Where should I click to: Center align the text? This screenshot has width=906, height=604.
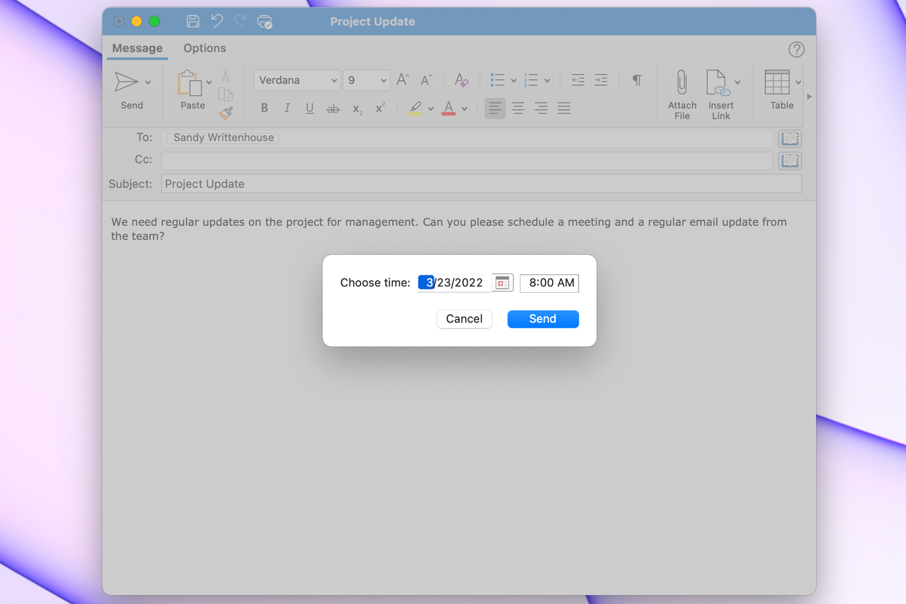pyautogui.click(x=518, y=108)
